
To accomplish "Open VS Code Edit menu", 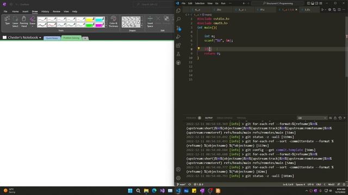I will [190, 3].
